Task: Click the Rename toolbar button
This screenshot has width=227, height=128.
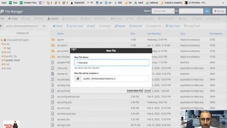Action: [x=116, y=18]
